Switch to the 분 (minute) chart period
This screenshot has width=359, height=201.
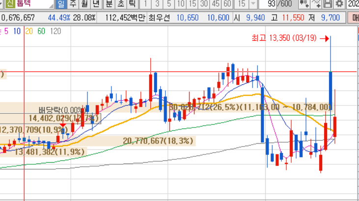[x=109, y=3]
